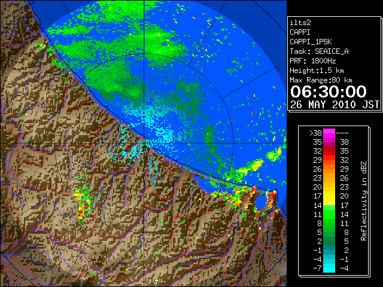Click the '-4' label at legend's bottom right

point(344,268)
